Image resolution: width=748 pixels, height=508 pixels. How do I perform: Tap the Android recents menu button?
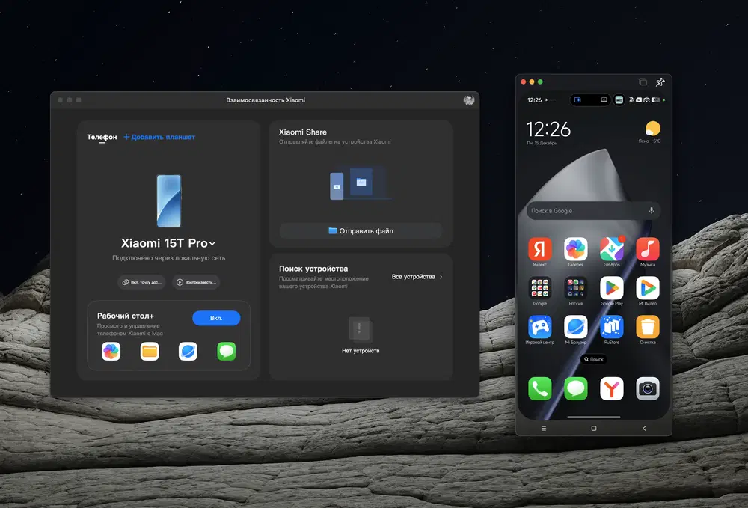(x=543, y=429)
